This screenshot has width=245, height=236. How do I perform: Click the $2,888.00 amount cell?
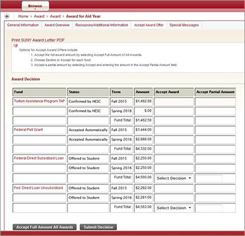click(x=143, y=139)
